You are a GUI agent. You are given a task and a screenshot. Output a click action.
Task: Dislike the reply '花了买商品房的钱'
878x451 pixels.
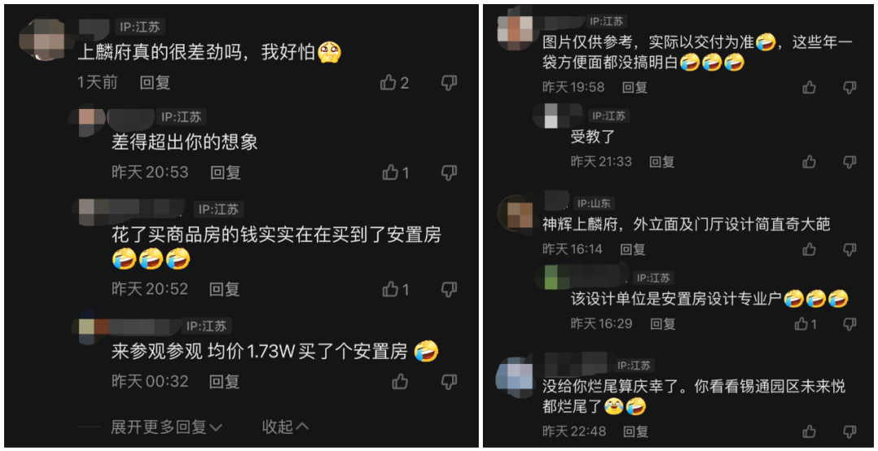(449, 289)
